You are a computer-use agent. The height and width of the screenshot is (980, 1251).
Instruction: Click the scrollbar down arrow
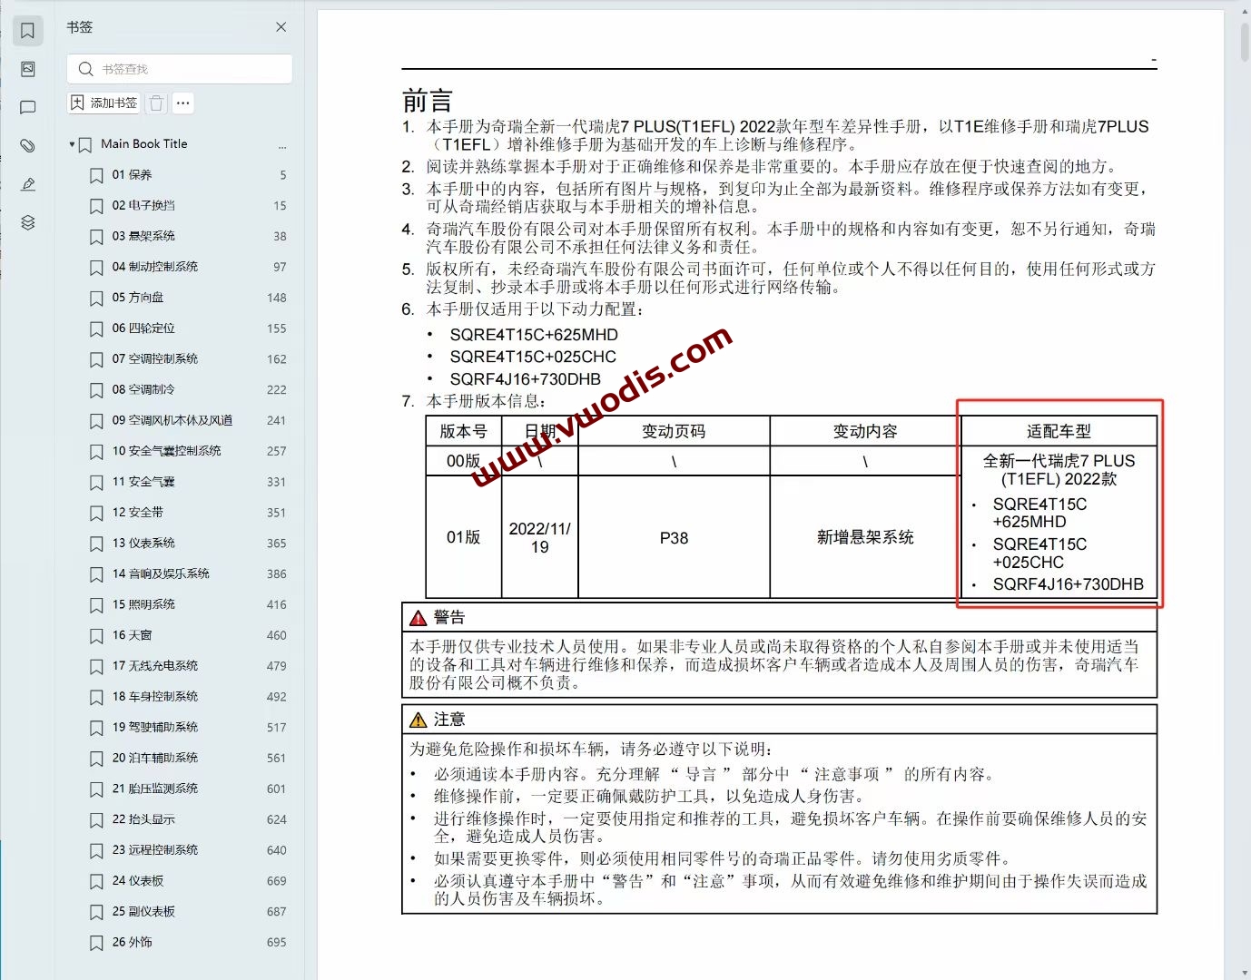[1245, 973]
